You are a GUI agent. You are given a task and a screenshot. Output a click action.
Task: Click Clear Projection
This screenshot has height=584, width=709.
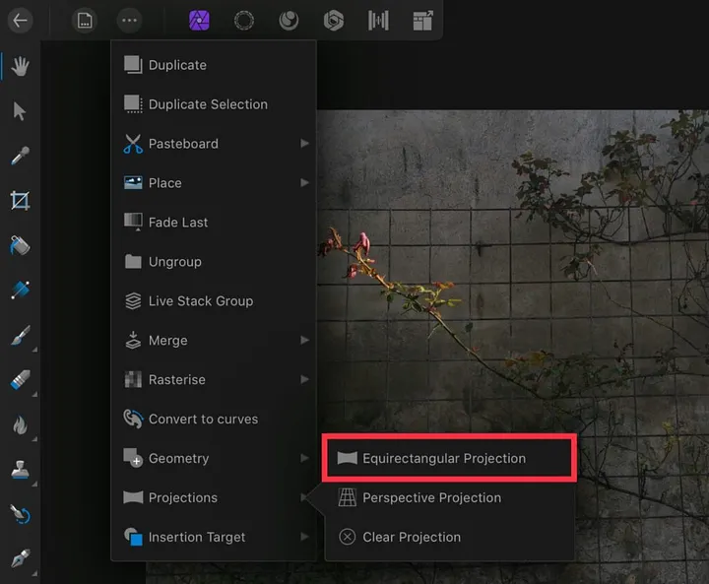tap(411, 537)
